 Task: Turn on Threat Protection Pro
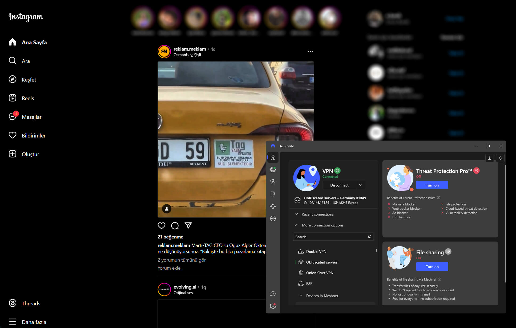432,185
